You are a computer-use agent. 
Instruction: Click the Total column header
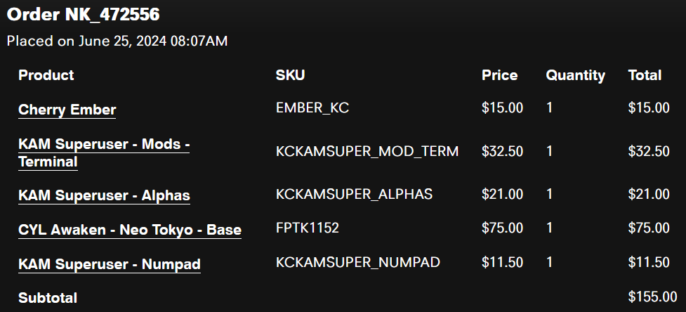click(645, 74)
